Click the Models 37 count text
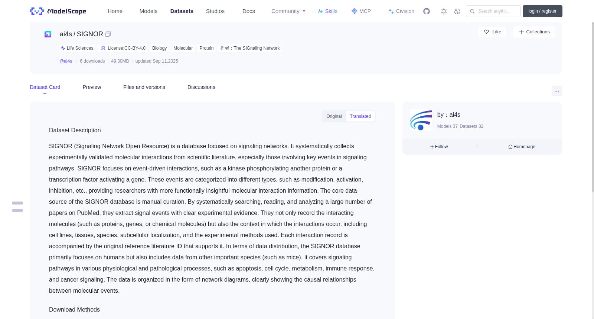594x319 pixels. tap(447, 126)
